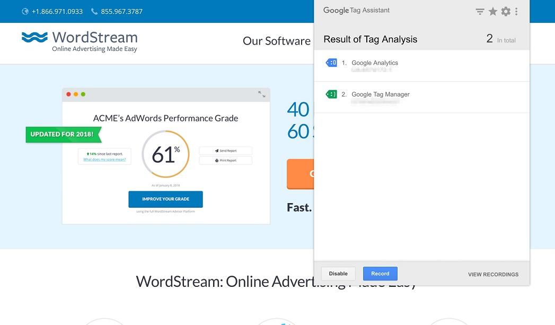This screenshot has height=325, width=555.
Task: Click the green Google Tag Manager tag icon
Action: [331, 94]
